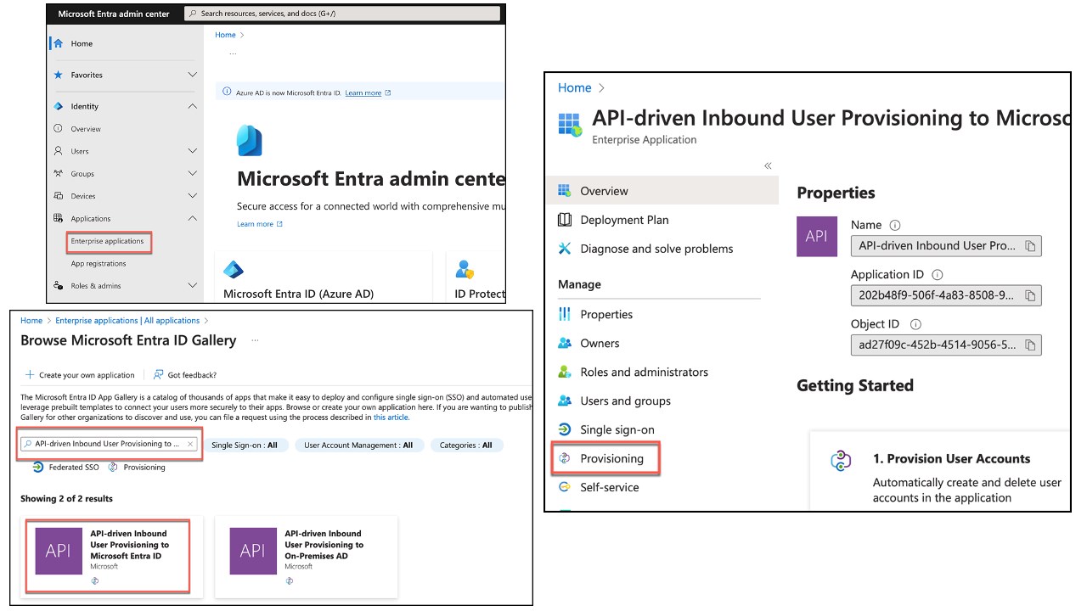Viewport: 1087px width, 611px height.
Task: Click the Owners people icon
Action: pyautogui.click(x=565, y=343)
